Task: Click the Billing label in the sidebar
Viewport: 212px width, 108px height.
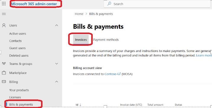Action: (14, 82)
